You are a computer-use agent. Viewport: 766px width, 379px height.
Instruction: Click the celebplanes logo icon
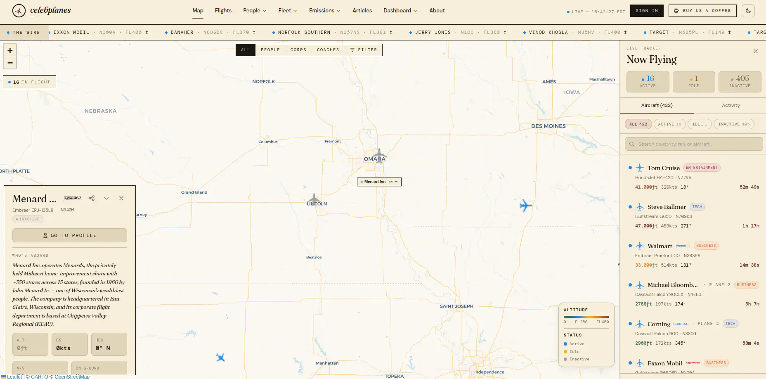click(x=19, y=11)
